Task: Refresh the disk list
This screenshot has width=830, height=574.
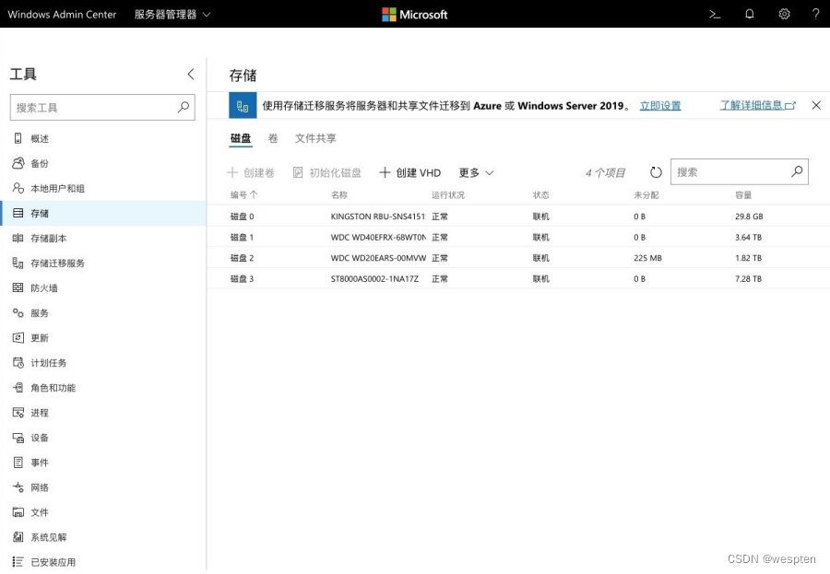Action: [x=656, y=172]
